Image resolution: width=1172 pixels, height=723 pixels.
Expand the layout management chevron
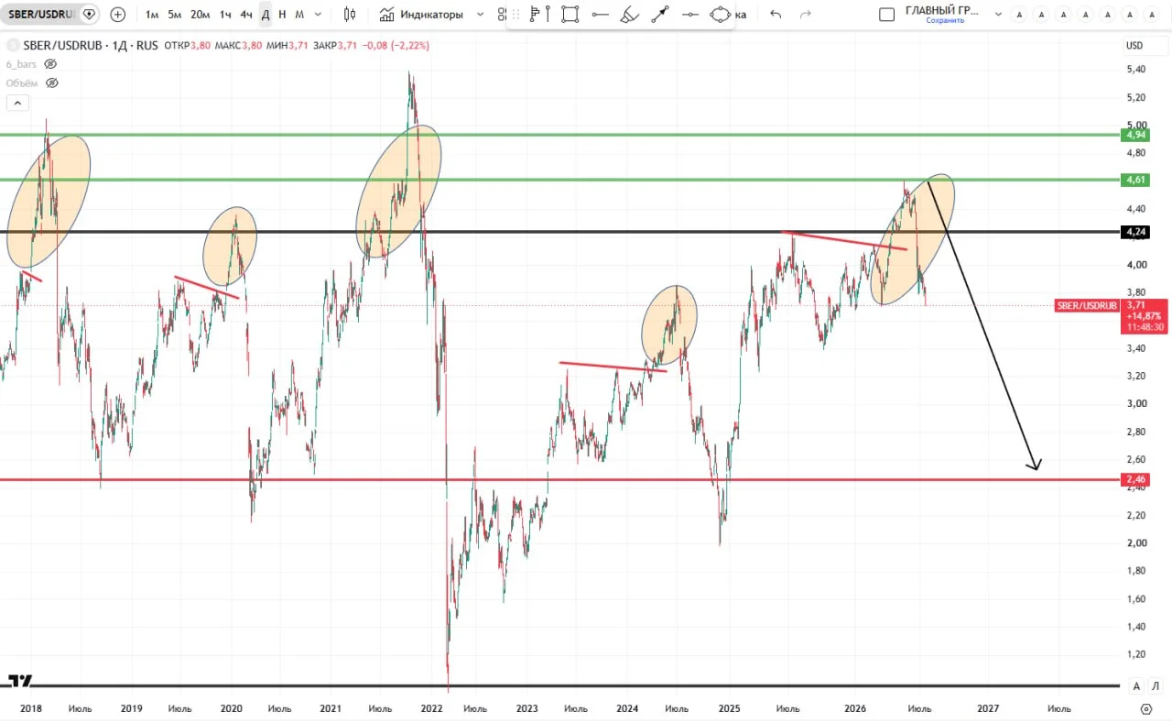pyautogui.click(x=998, y=15)
